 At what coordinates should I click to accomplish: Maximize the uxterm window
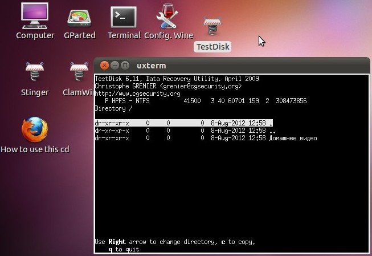[x=125, y=66]
